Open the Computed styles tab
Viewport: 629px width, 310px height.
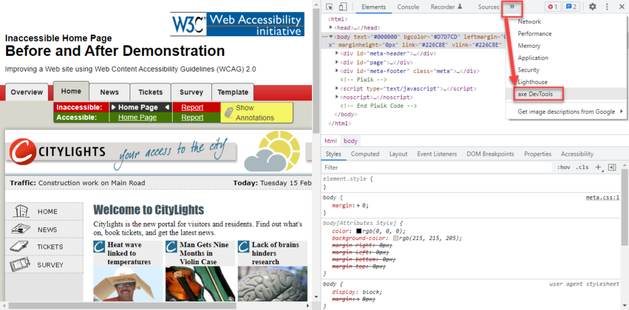click(x=365, y=154)
